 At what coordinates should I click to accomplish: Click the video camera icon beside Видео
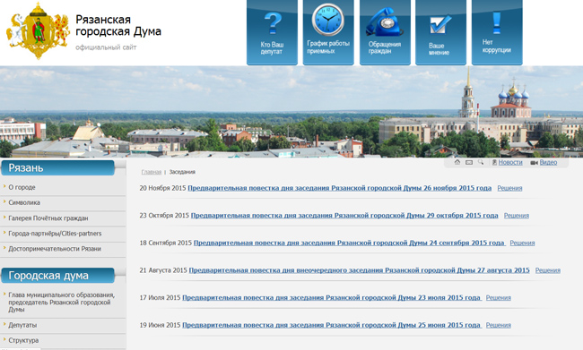[x=534, y=163]
